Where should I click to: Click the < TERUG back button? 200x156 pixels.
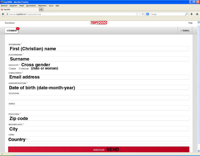(x=185, y=31)
